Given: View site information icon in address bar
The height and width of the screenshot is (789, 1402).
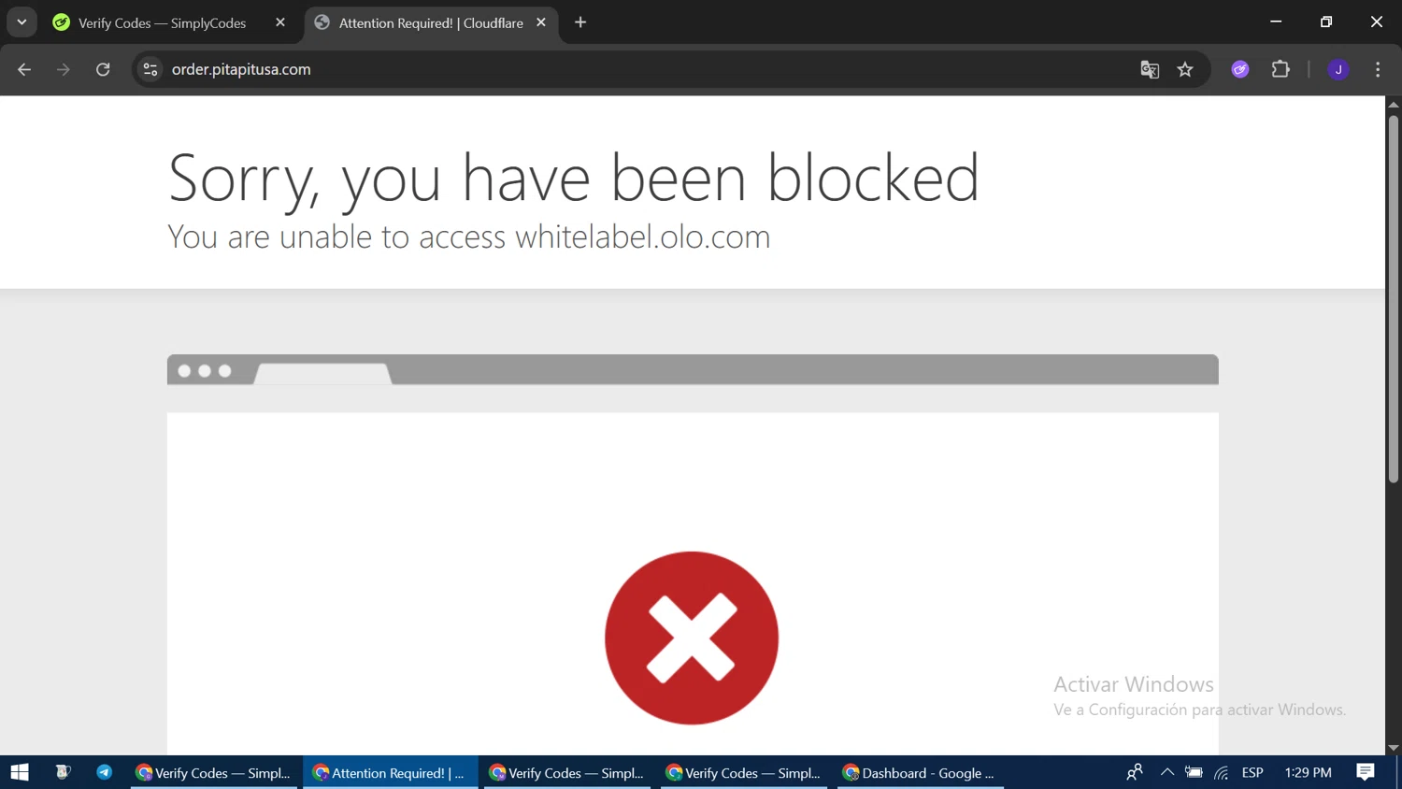Looking at the screenshot, I should tap(150, 69).
